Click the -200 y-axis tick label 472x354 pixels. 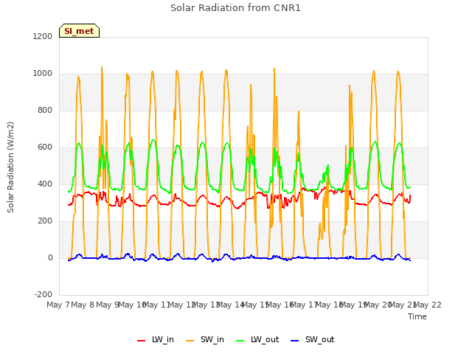[x=44, y=295]
